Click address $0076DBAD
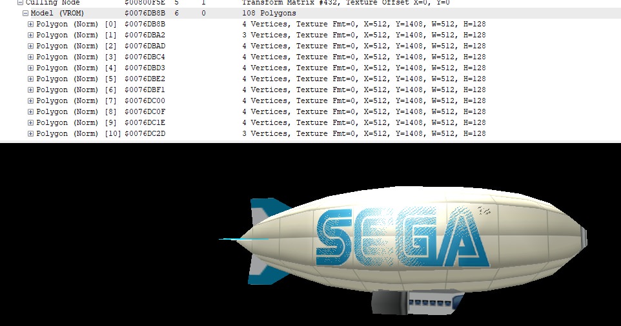Screen dimensions: 621x326 pos(145,46)
